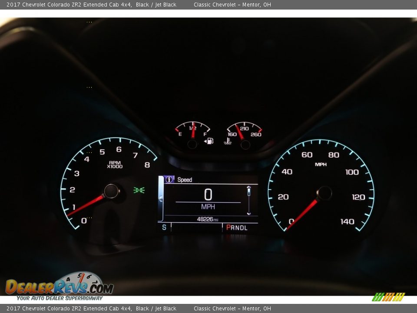Image resolution: width=417 pixels, height=313 pixels.
Task: Click the "F" full mark on fuel gauge
Action: click(x=205, y=134)
